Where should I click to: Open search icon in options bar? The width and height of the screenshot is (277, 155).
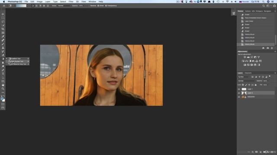coord(264,6)
